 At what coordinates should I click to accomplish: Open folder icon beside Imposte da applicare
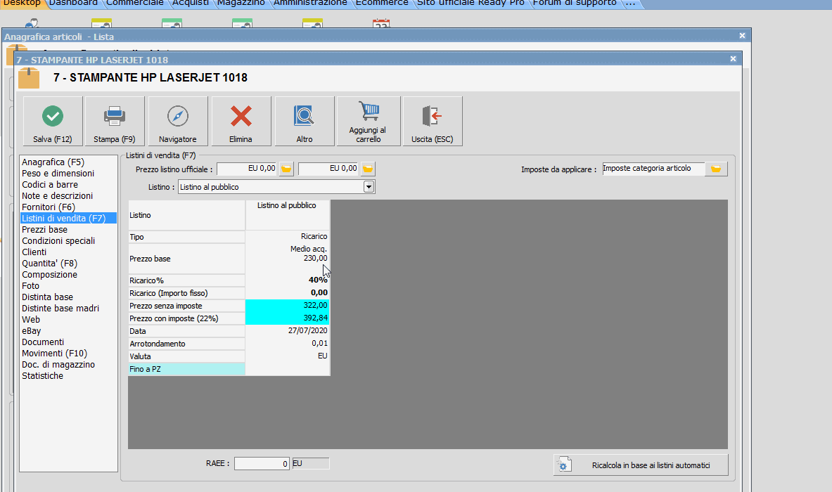(x=716, y=169)
